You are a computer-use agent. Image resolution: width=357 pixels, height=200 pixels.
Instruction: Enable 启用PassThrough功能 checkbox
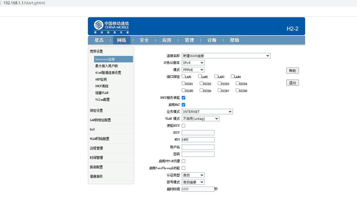coord(184,168)
